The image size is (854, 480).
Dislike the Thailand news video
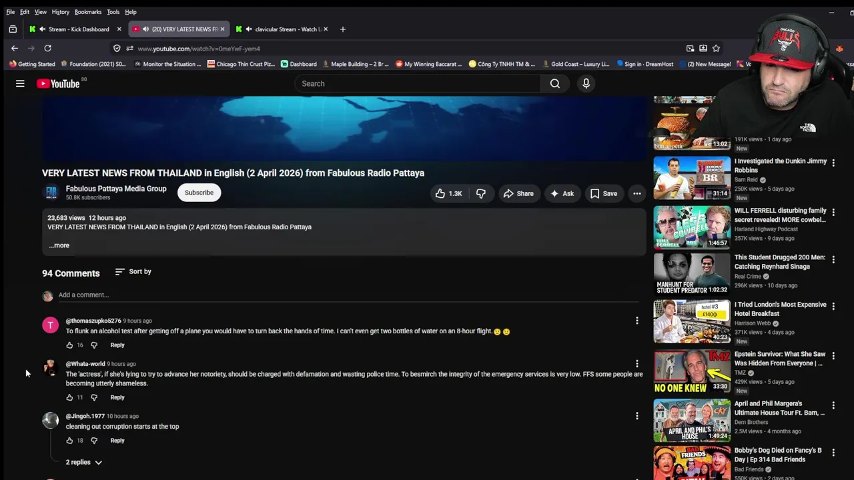480,193
